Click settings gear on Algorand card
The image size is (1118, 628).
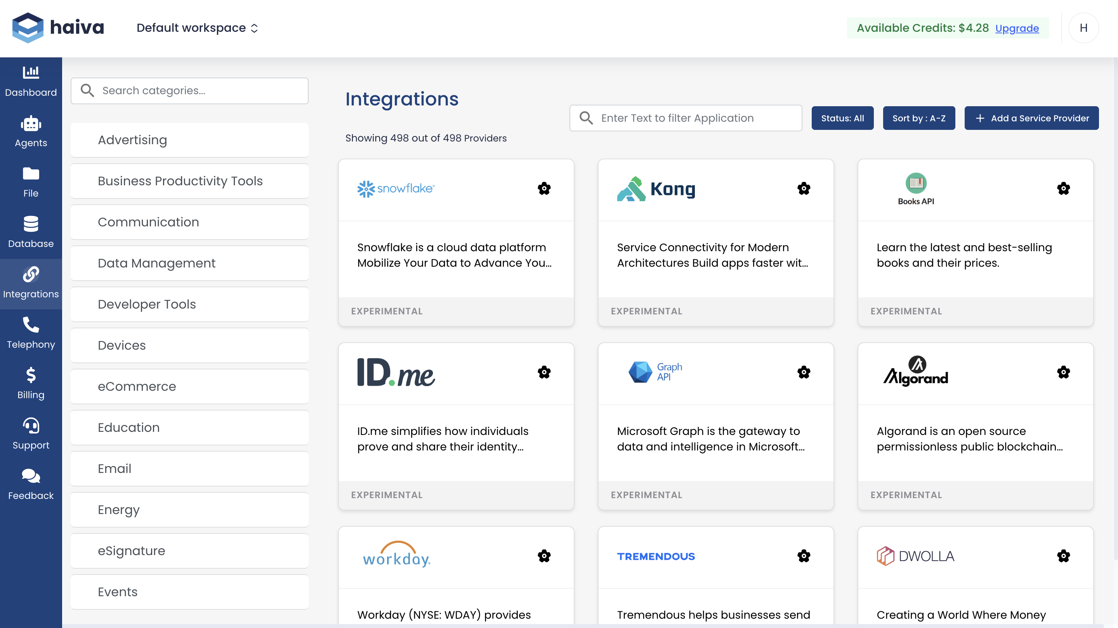point(1063,372)
